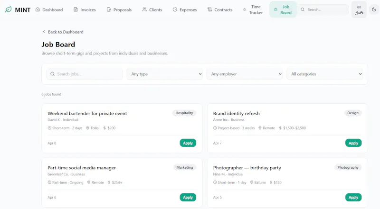The width and height of the screenshot is (380, 209).
Task: Click location pin on Brand identity card
Action: [260, 128]
